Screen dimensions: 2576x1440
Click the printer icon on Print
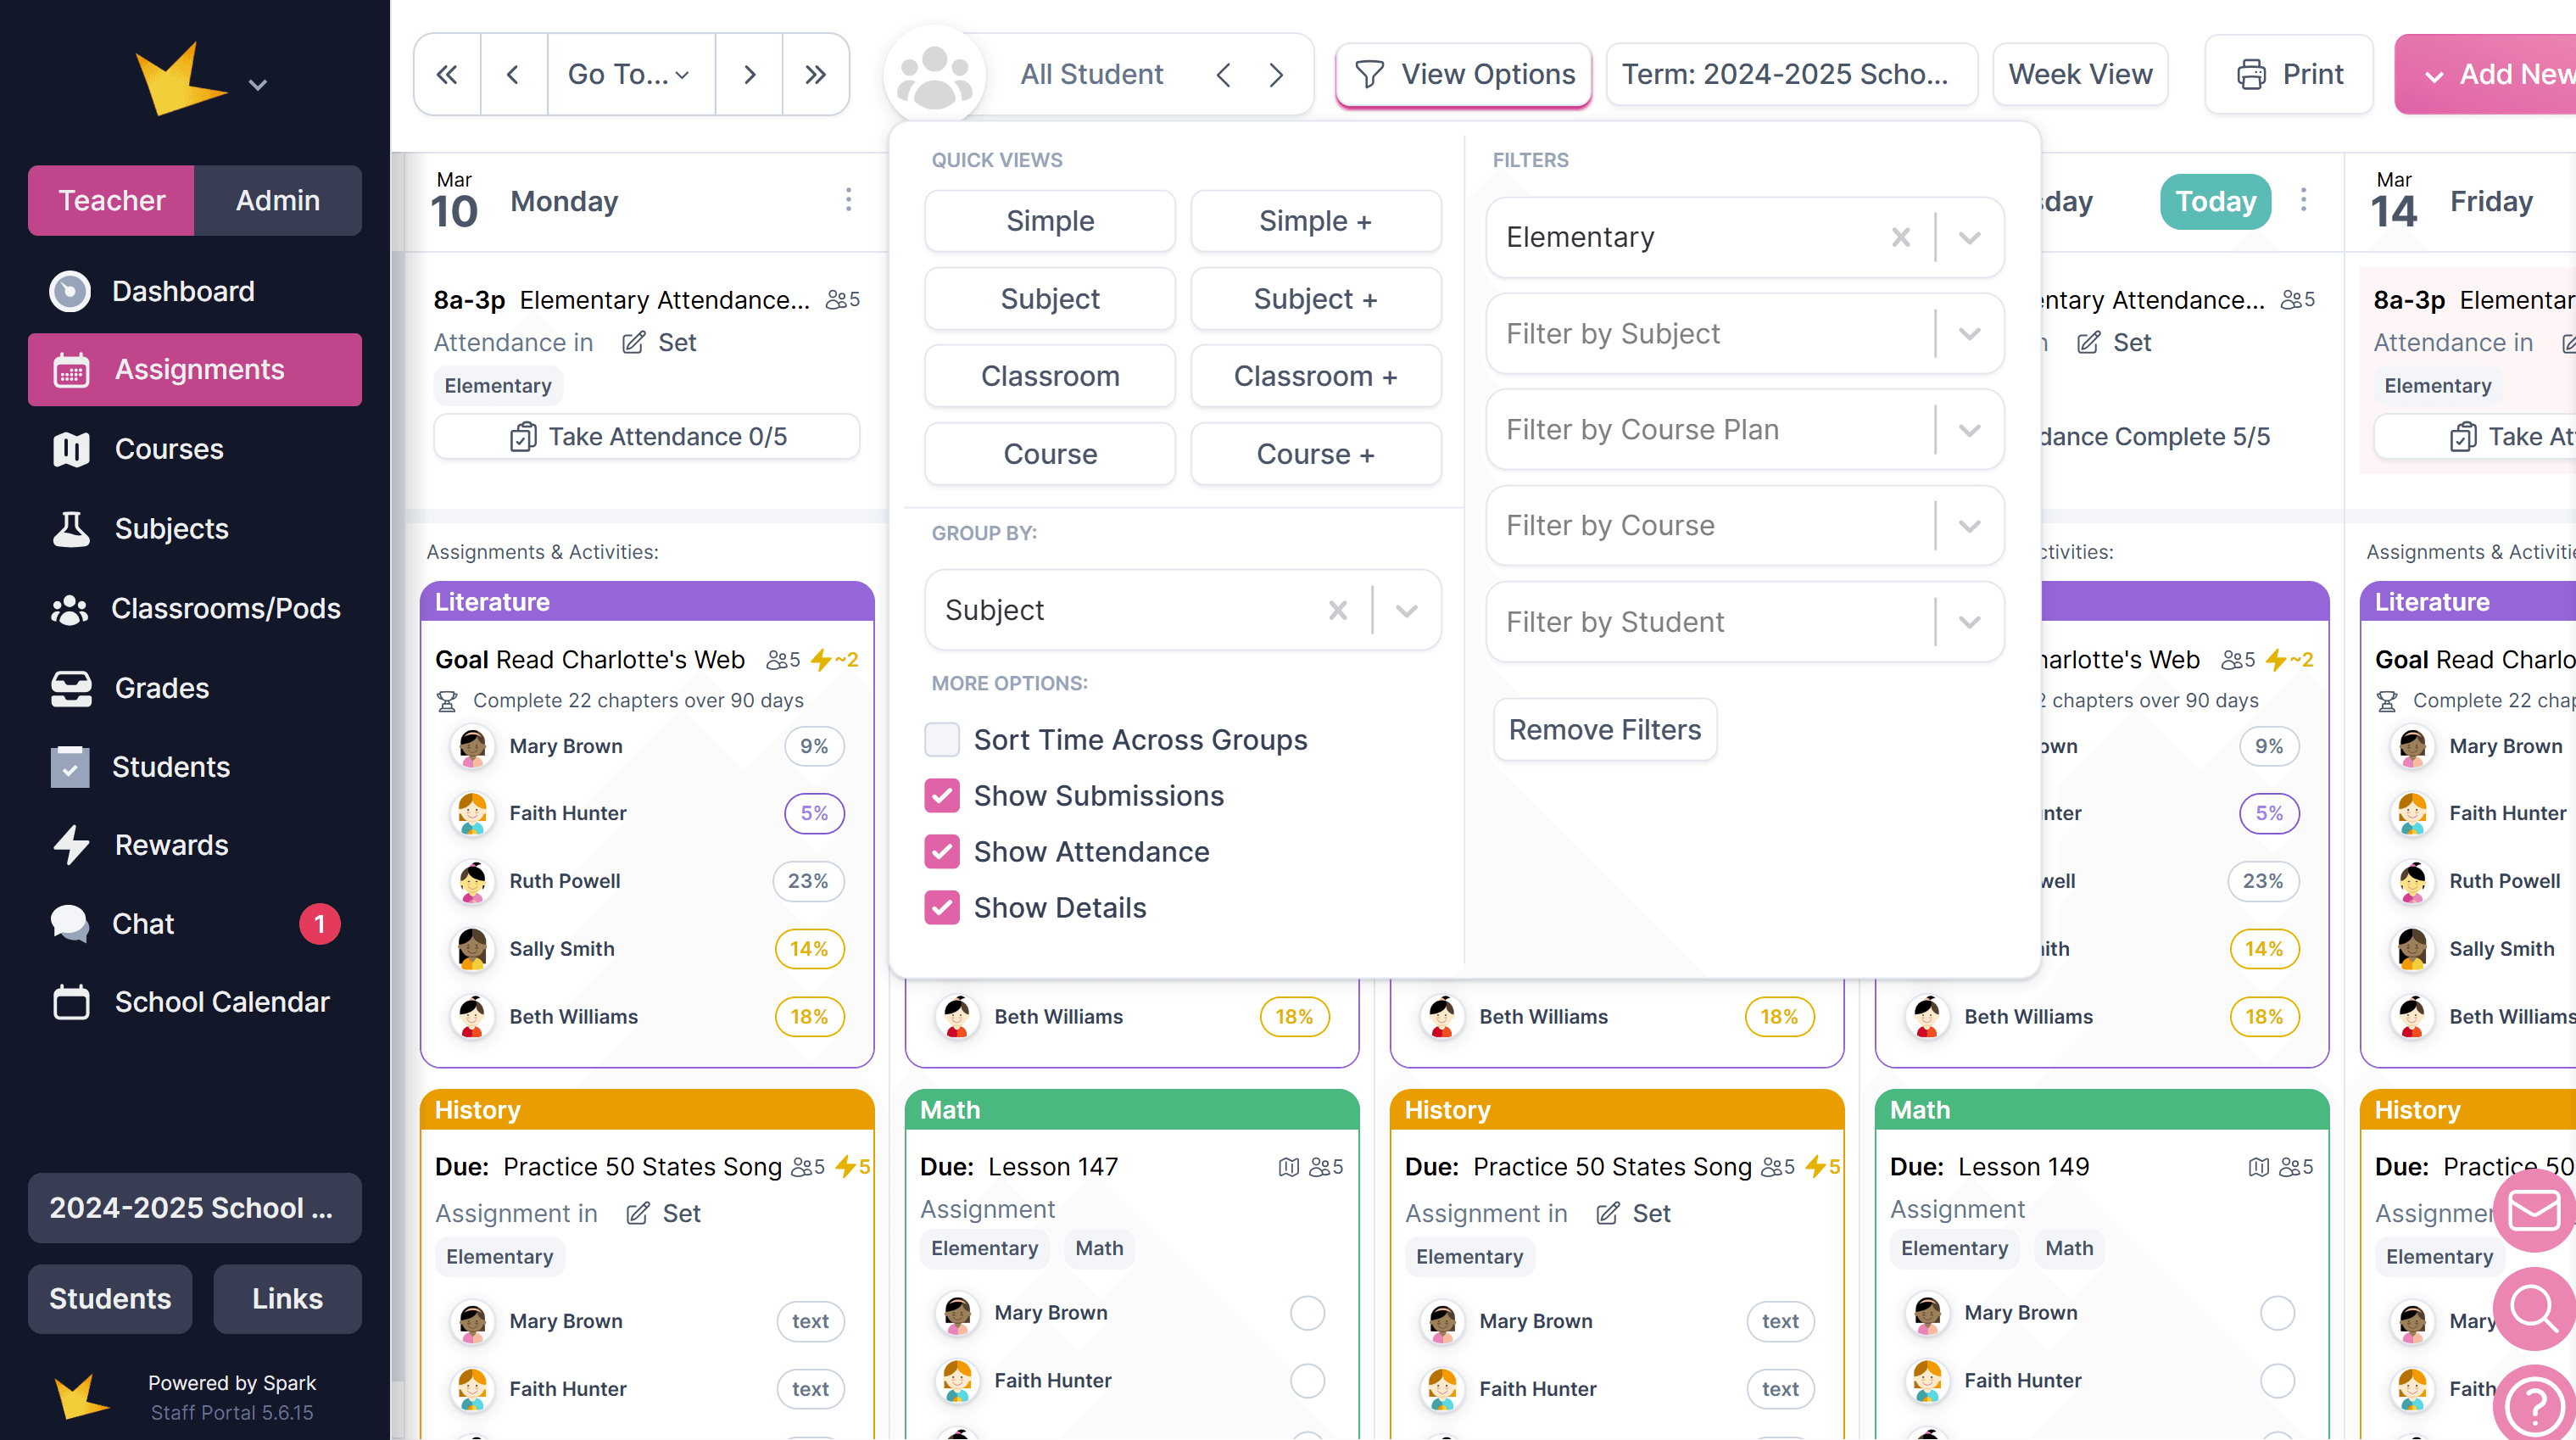[x=2251, y=74]
